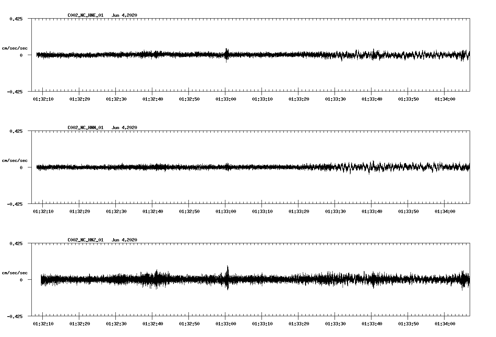Viewport: 496px width, 337px height.
Task: Click time label 01:33:40 under HNE plot
Action: (372, 99)
